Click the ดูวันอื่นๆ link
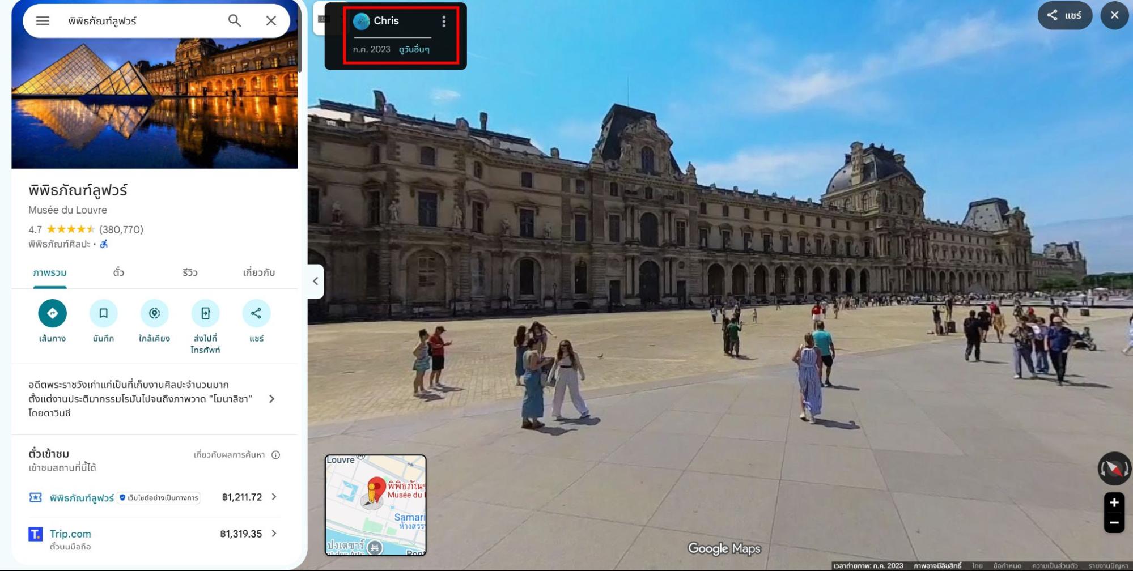 414,49
